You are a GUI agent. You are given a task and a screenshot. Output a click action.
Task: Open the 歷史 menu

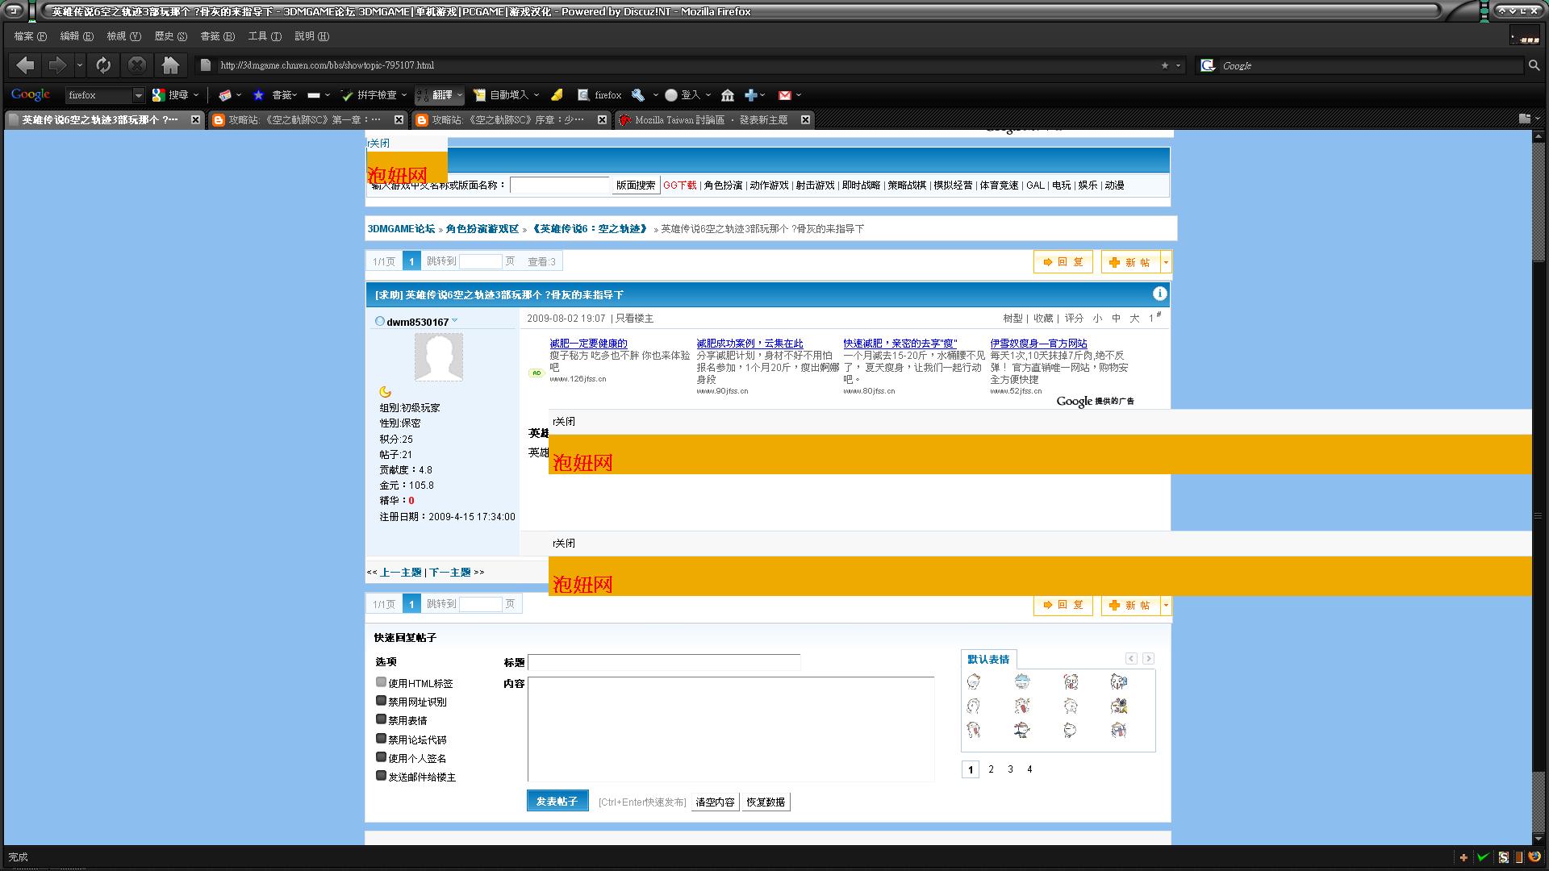pos(170,36)
